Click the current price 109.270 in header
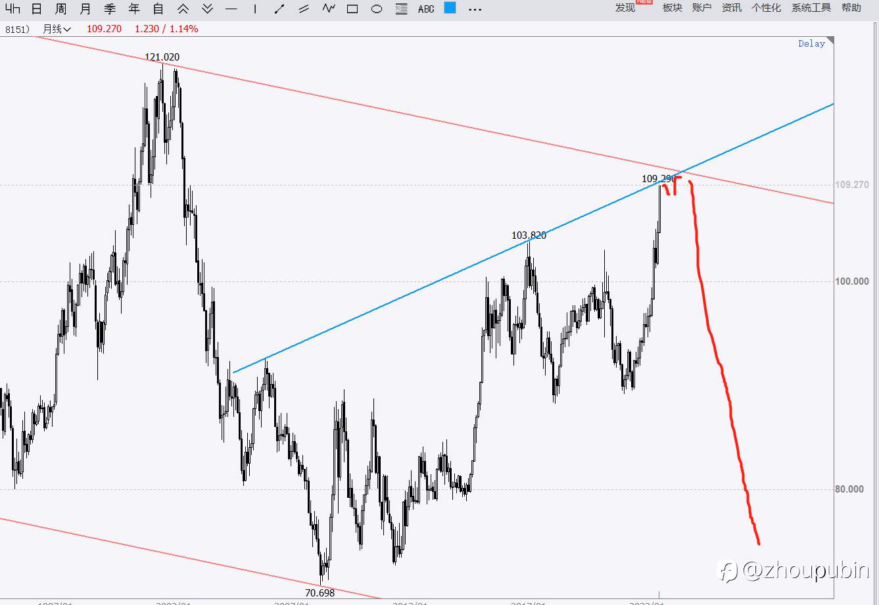879x605 pixels. (x=104, y=29)
